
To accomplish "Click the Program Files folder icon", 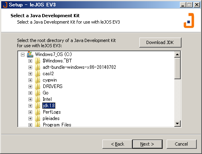I will click(x=37, y=124).
